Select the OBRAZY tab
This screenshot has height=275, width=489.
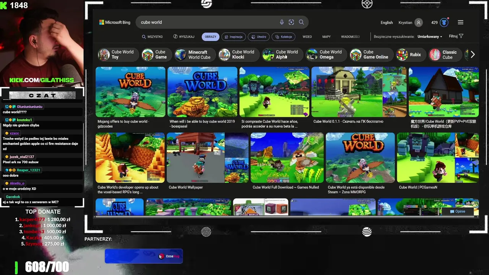[210, 37]
